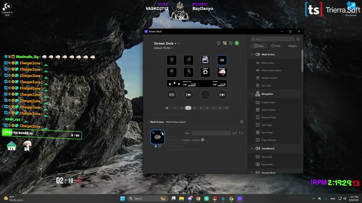This screenshot has height=203, width=362.
Task: Pin the current page with the pin icon
Action: tap(167, 108)
